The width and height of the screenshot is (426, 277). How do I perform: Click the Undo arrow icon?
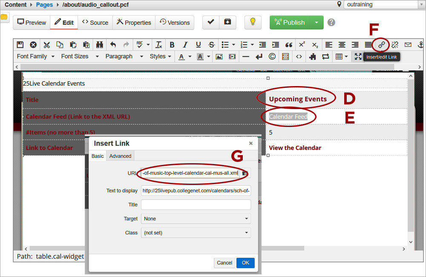113,45
